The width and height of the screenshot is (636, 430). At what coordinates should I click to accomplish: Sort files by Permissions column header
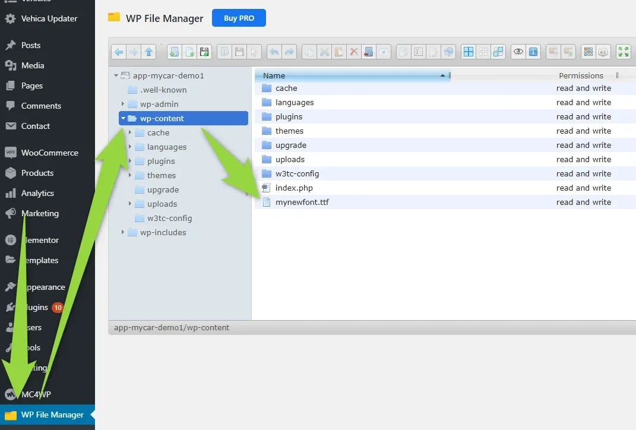(581, 75)
